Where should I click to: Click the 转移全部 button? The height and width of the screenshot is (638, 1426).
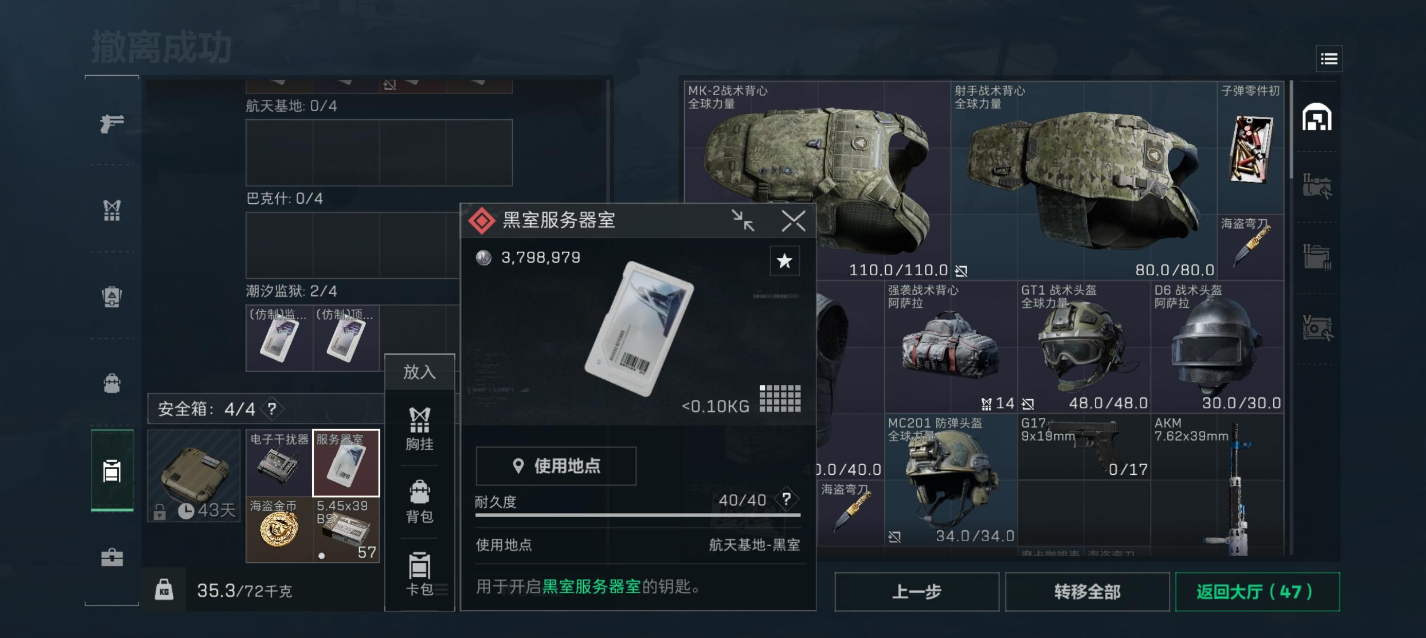1086,592
